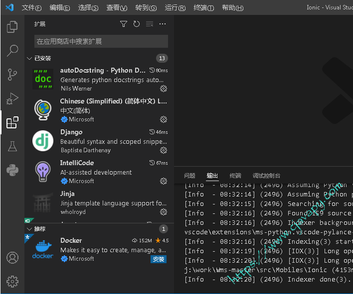Click the recommended count badge 1
Viewport: 353px width, 294px height.
click(x=164, y=229)
